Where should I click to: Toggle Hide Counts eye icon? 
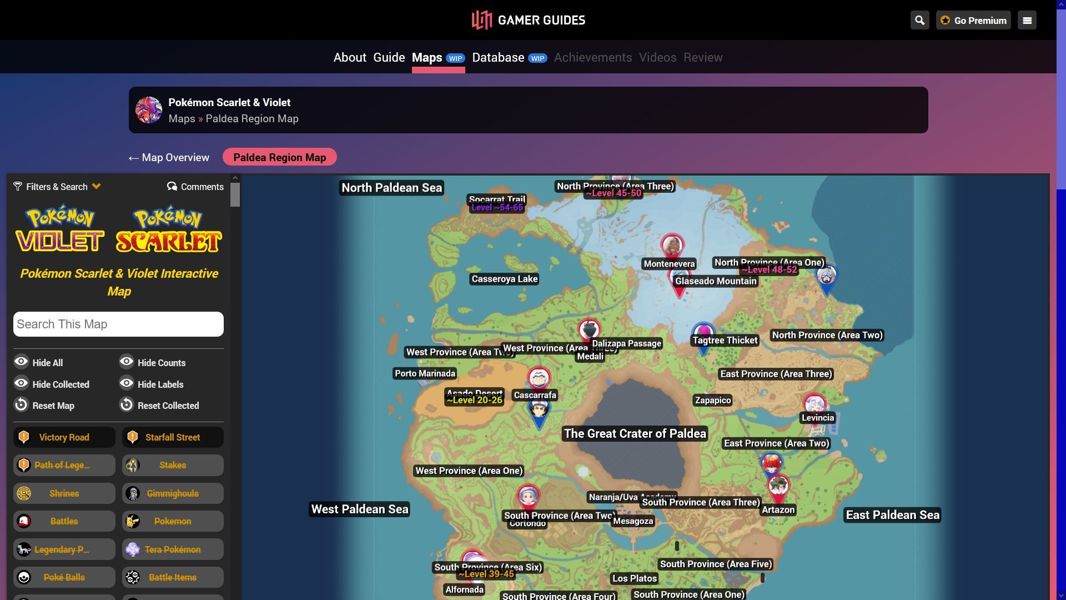tap(127, 362)
